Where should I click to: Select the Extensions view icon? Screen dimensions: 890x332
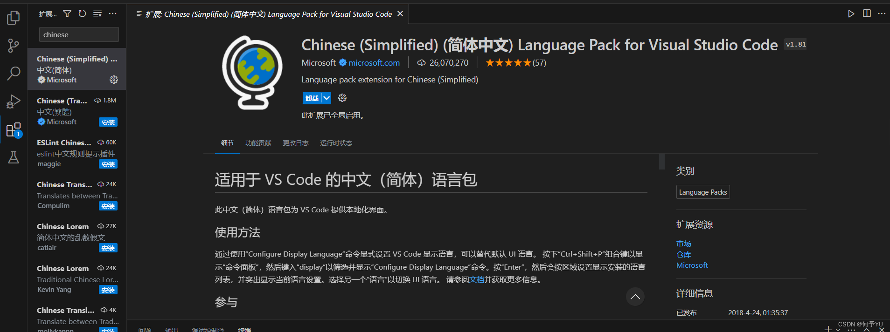pos(14,129)
